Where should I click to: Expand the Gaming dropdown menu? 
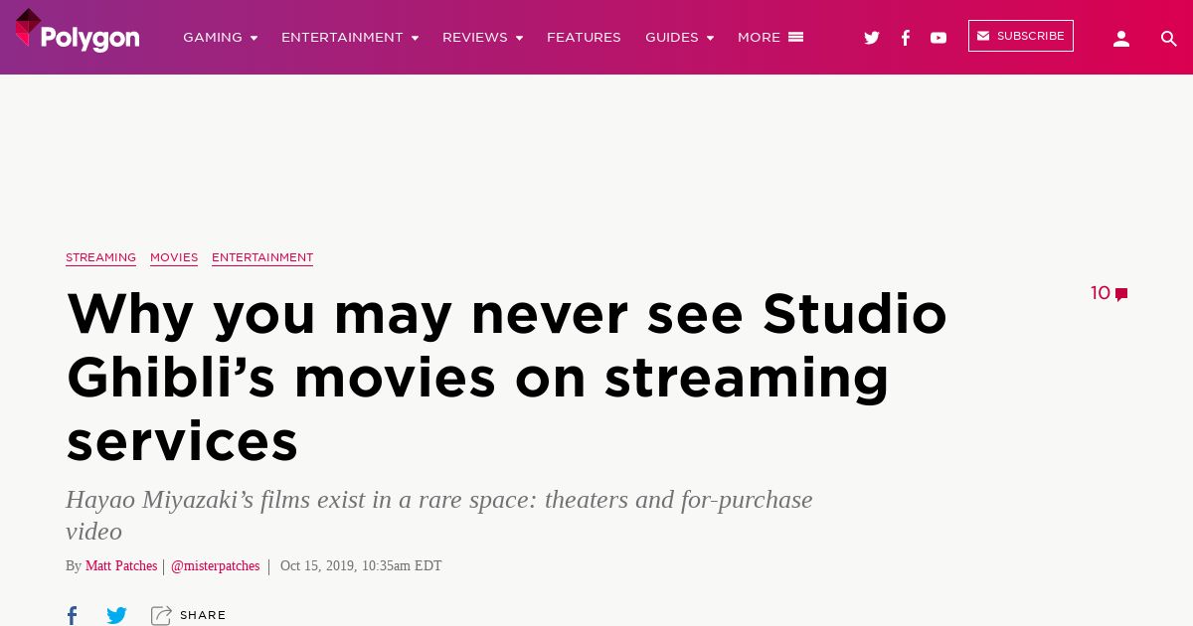pyautogui.click(x=220, y=38)
